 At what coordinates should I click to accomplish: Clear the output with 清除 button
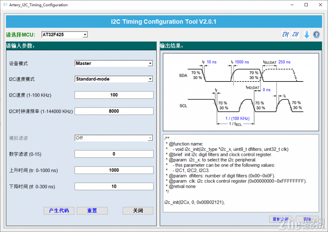[x=307, y=219]
